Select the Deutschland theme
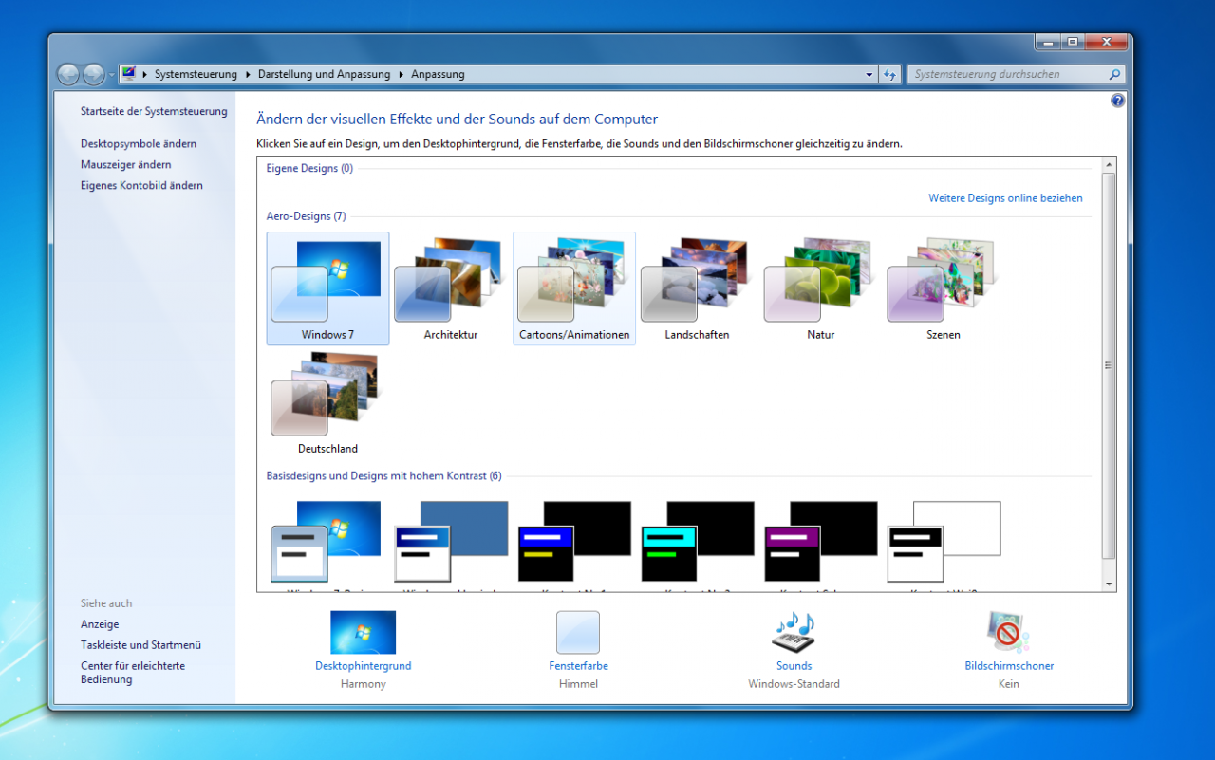Viewport: 1215px width, 760px height. pos(327,402)
